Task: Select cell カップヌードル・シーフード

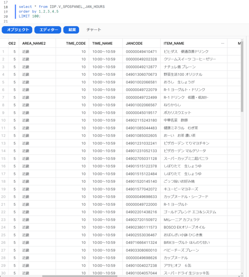Action: pyautogui.click(x=194, y=197)
